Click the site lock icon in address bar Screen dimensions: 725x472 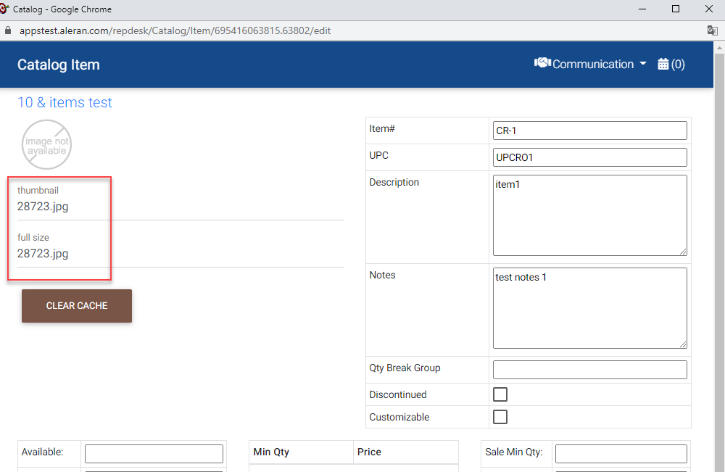[x=7, y=30]
